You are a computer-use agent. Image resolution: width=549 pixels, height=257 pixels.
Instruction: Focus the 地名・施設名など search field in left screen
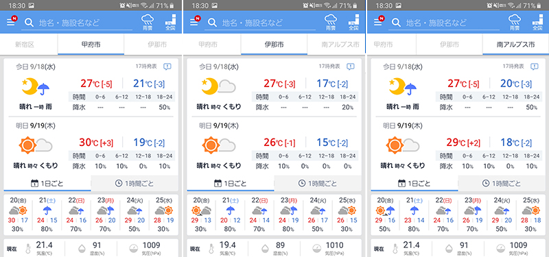[x=77, y=23]
